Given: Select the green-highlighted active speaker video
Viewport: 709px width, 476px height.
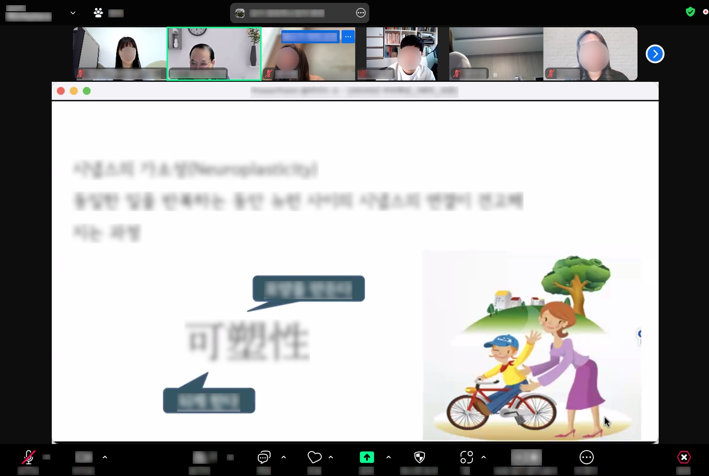Looking at the screenshot, I should tap(214, 53).
